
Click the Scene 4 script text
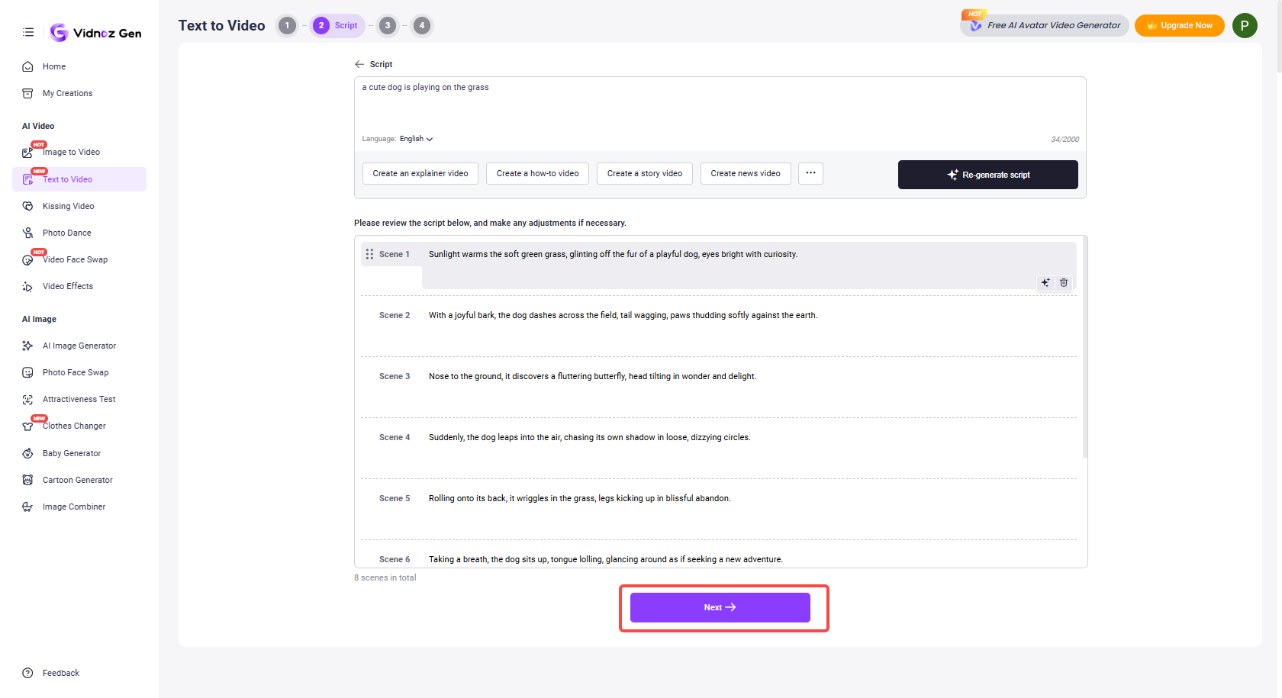[x=590, y=437]
